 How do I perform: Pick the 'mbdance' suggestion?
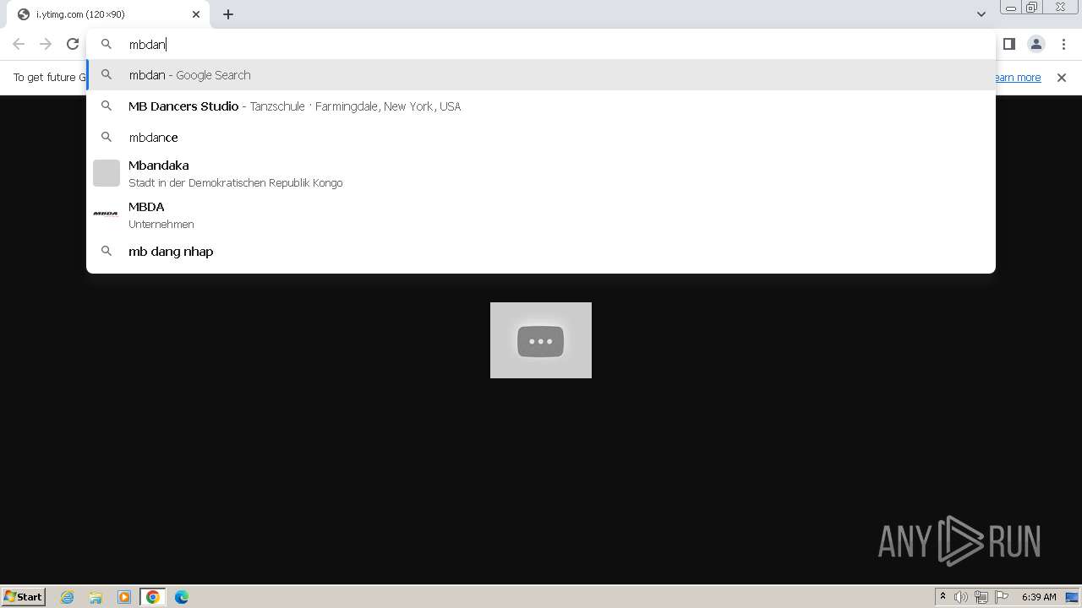541,137
